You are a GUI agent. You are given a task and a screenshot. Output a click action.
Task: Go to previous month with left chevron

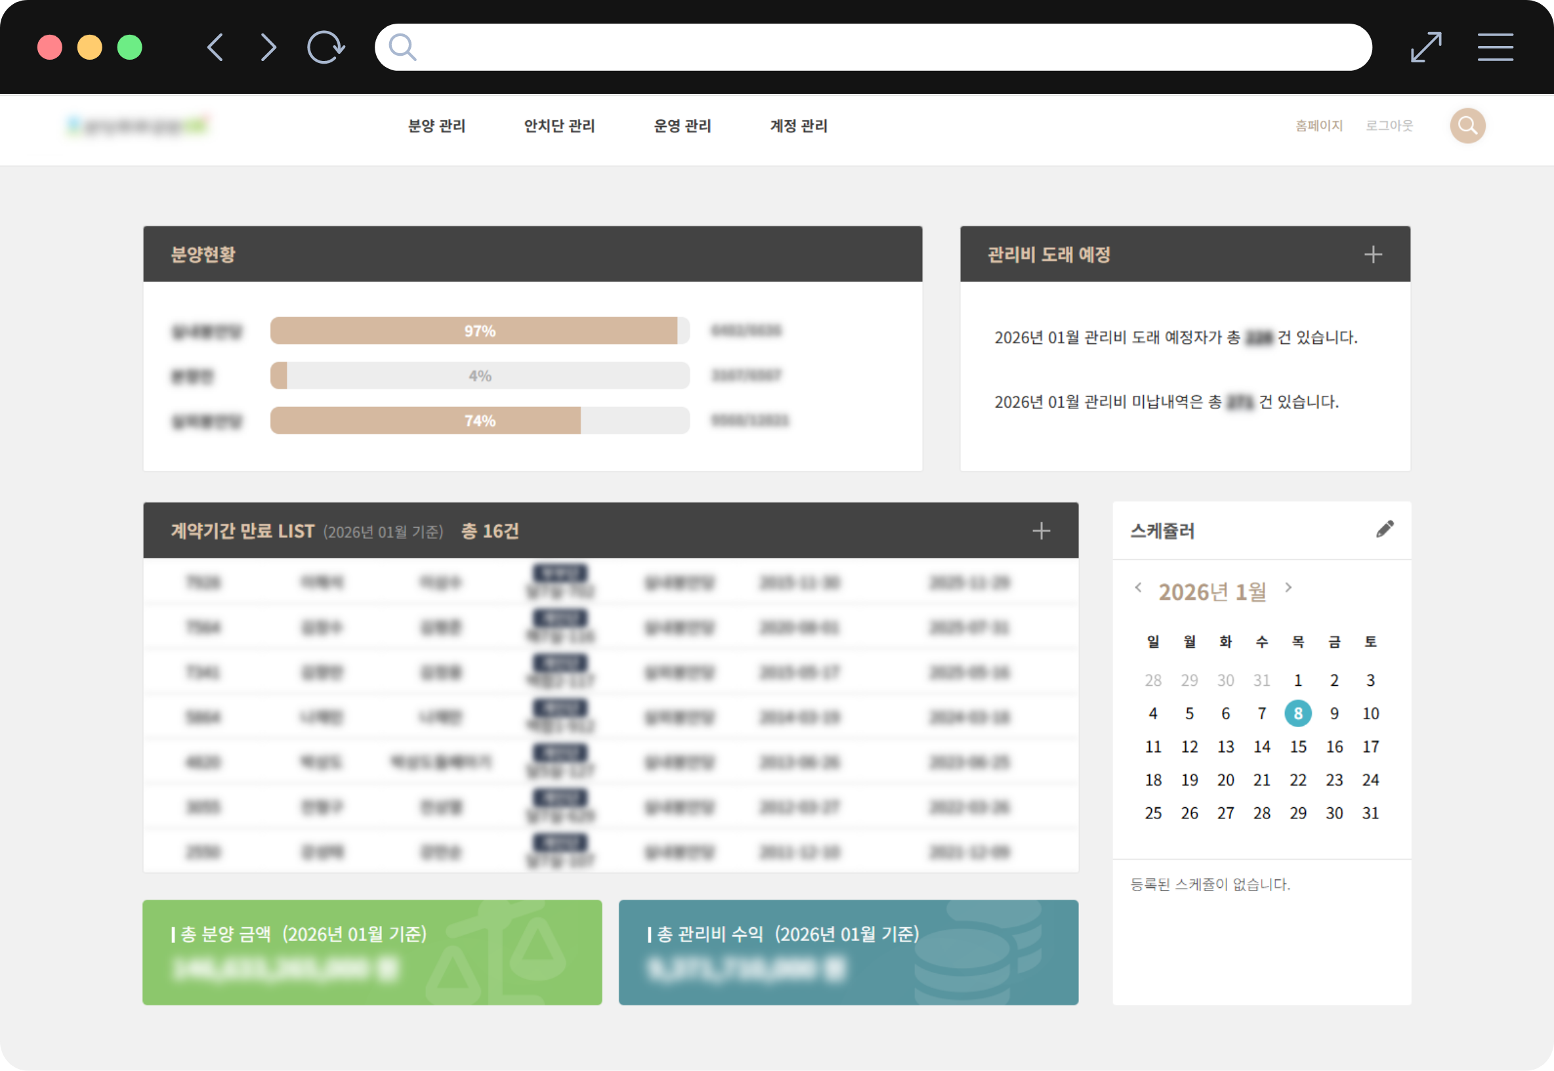[1138, 589]
